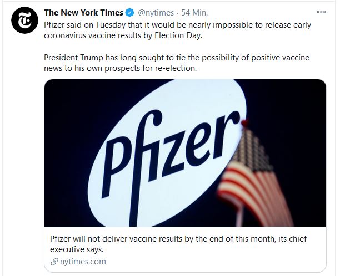Open "The New York Times" profile name

click(83, 13)
